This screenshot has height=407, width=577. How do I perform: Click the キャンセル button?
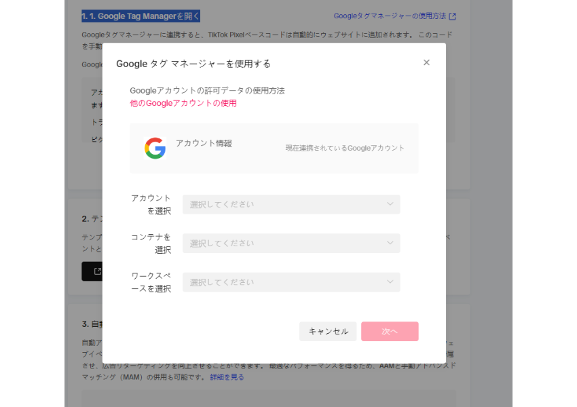(x=328, y=331)
